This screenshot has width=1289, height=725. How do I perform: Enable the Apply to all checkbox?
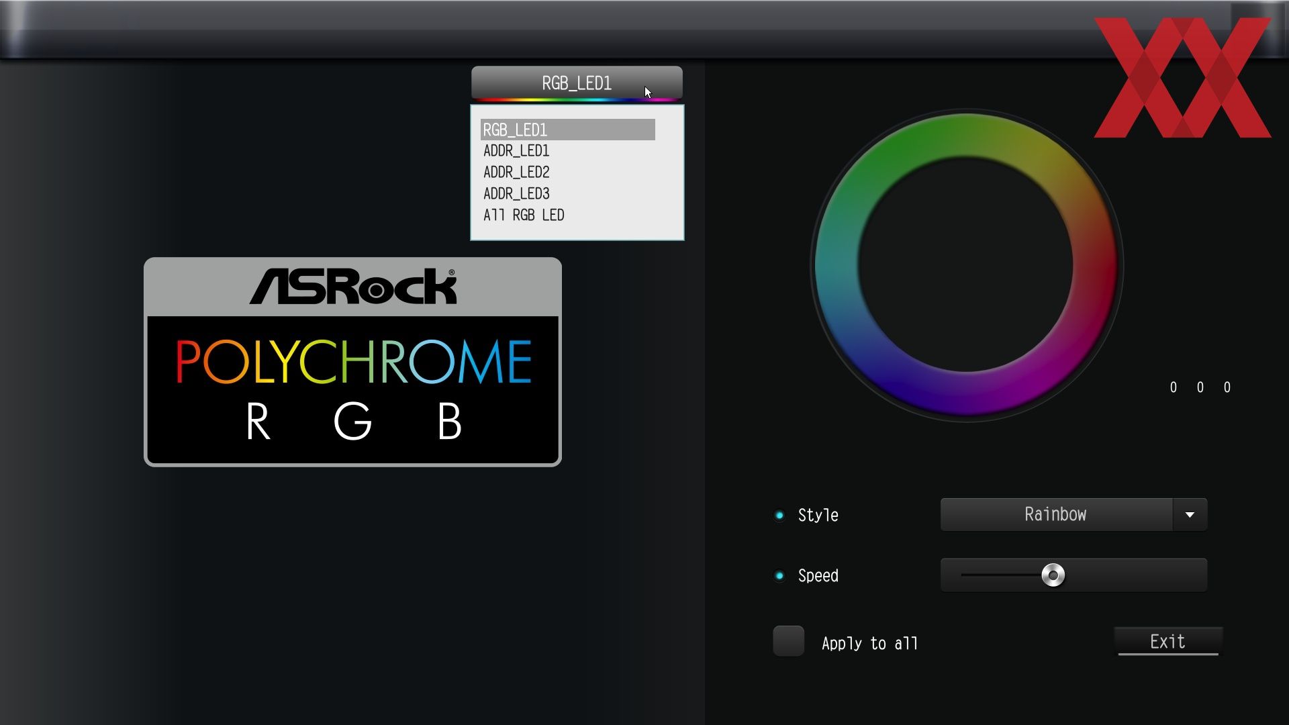tap(789, 641)
